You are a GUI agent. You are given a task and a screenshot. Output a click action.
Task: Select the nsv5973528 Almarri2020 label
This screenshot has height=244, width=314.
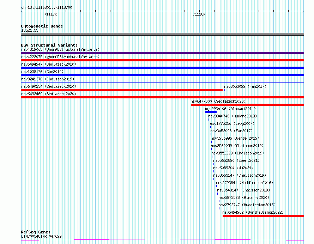coord(244,197)
